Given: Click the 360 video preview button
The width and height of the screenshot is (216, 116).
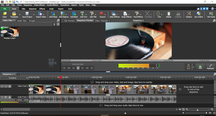Looking at the screenshot, I should tap(200, 67).
